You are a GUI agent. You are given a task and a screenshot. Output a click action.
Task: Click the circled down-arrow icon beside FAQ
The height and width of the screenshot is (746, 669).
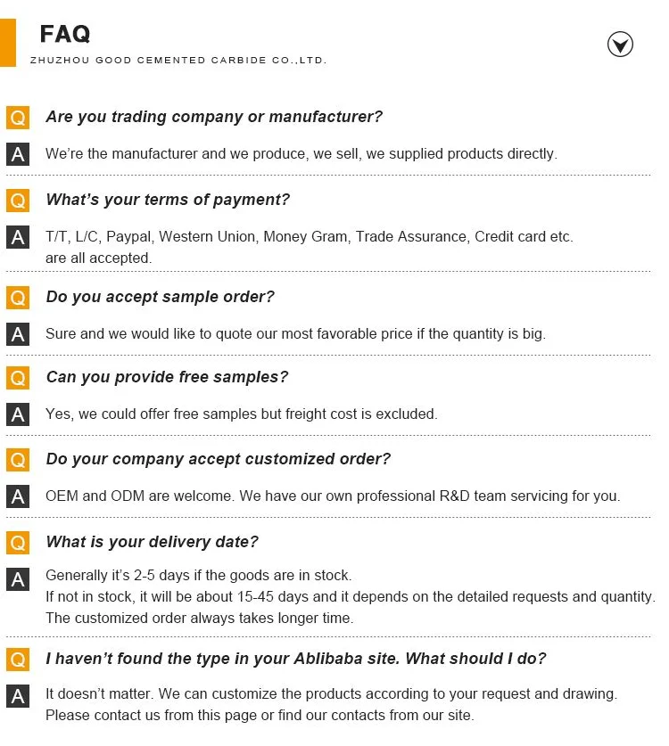click(x=620, y=44)
